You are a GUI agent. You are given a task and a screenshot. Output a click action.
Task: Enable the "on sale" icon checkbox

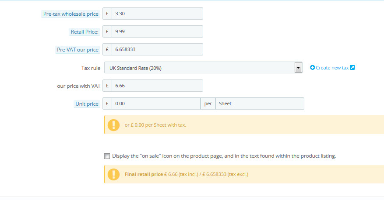coord(107,156)
